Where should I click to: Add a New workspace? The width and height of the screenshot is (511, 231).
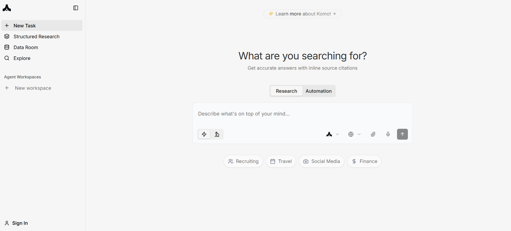coord(33,88)
